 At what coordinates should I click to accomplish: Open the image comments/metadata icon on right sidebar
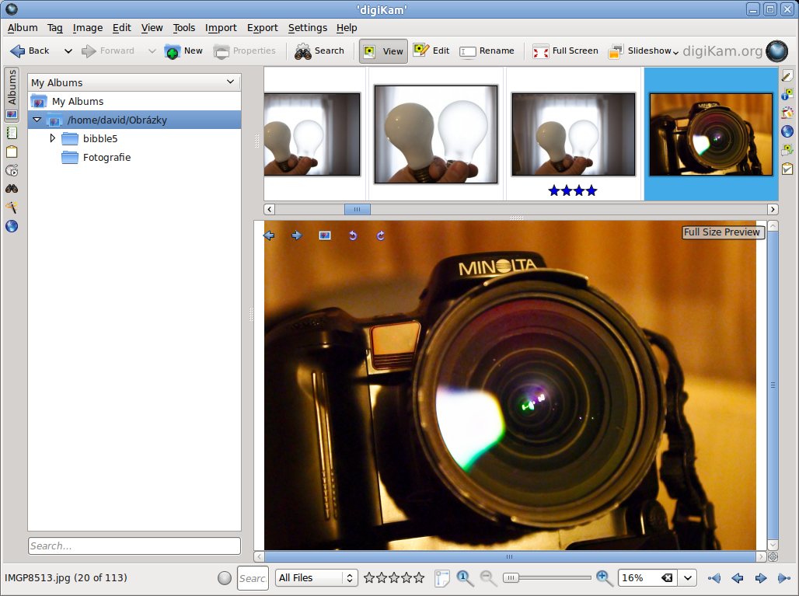click(x=787, y=150)
